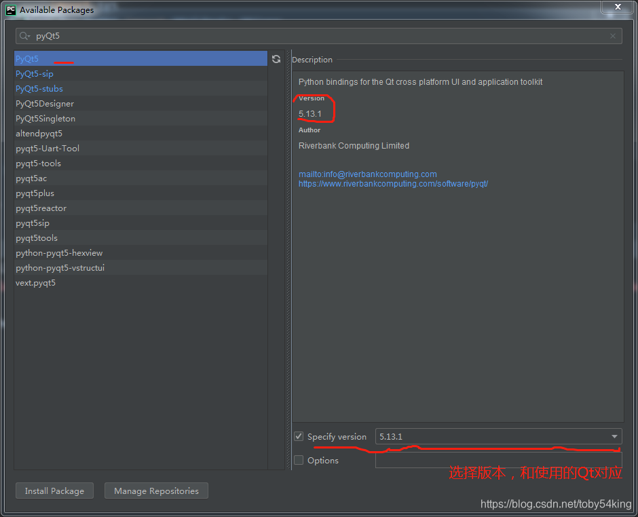Screen dimensions: 638x517
Task: Select the pyqt5-Uart-Tool package
Action: pos(140,149)
